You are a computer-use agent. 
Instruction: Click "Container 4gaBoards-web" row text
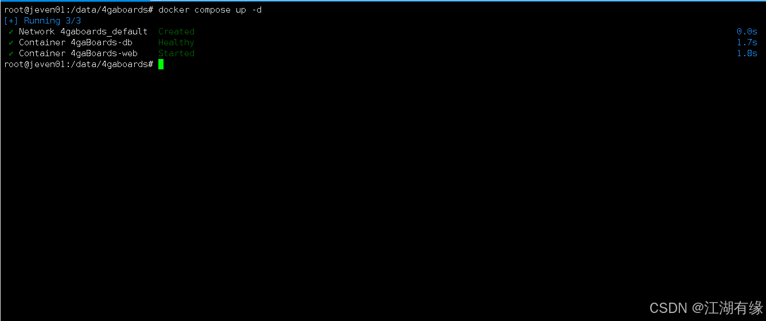[x=78, y=53]
